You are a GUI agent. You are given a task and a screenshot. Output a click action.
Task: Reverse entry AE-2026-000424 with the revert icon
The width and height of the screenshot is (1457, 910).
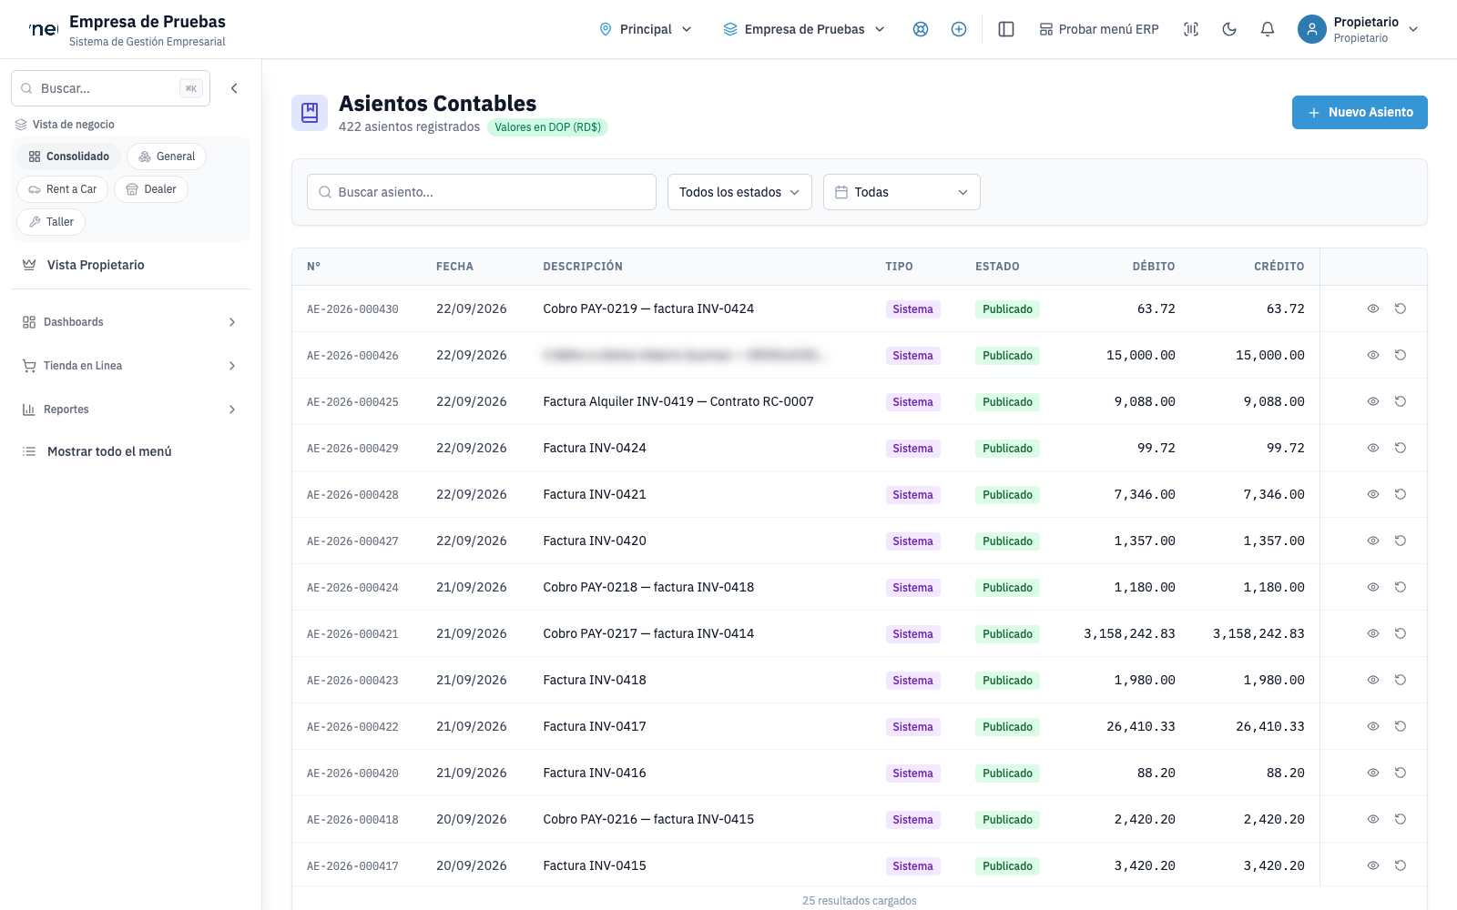[1401, 587]
